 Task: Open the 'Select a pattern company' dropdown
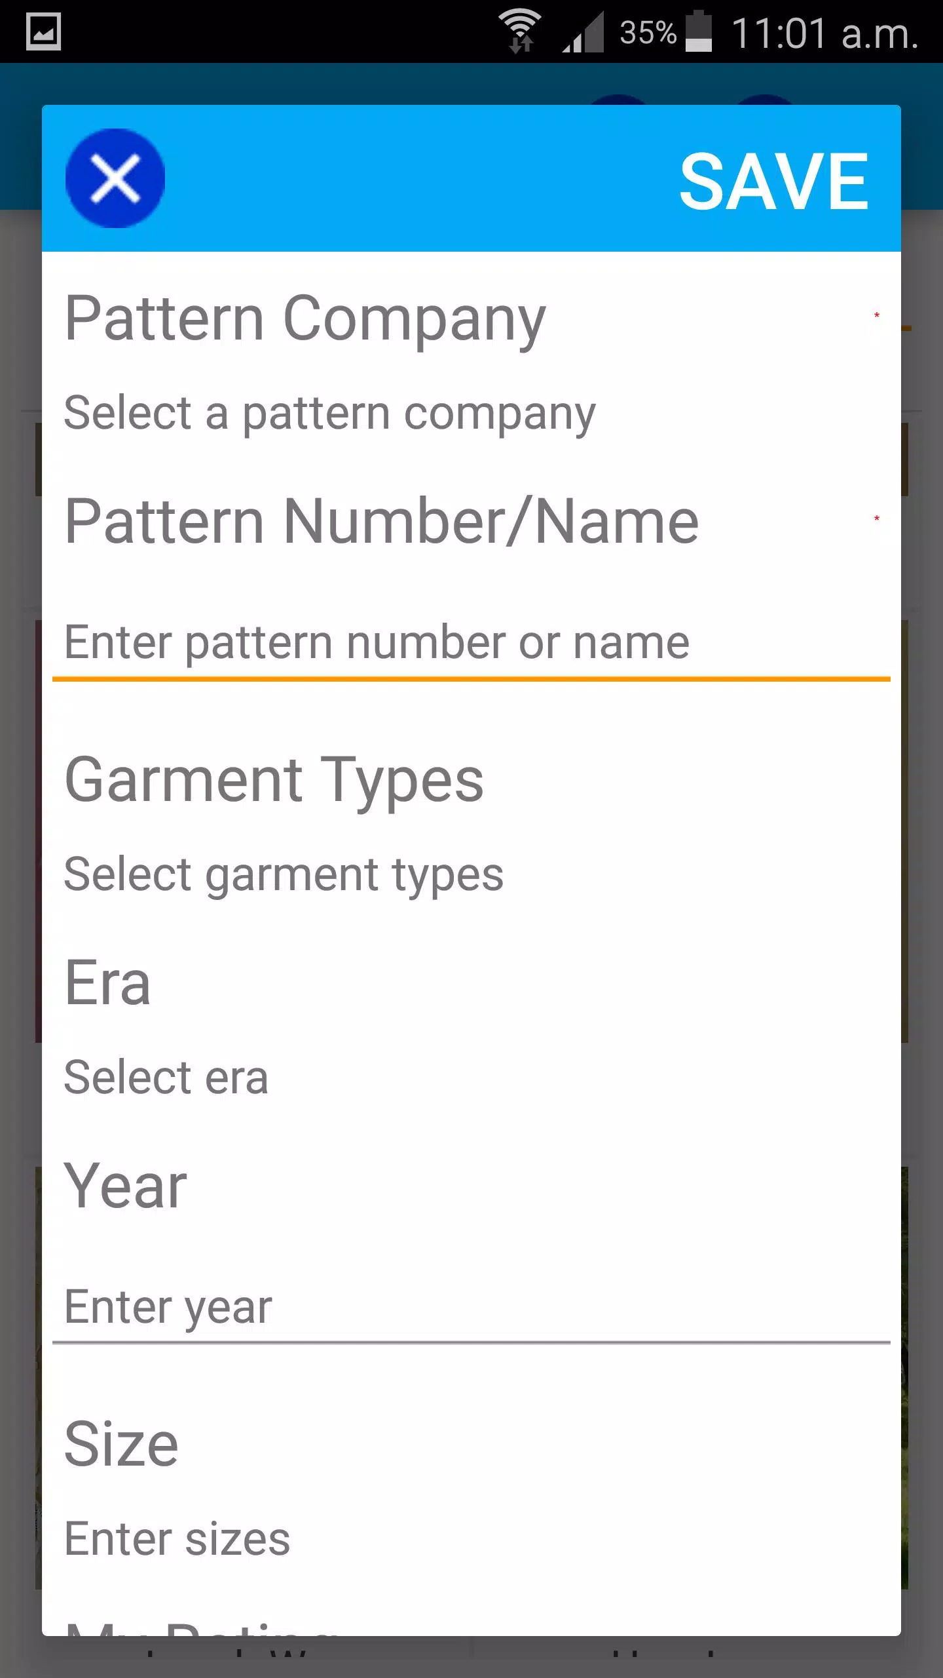pos(330,414)
